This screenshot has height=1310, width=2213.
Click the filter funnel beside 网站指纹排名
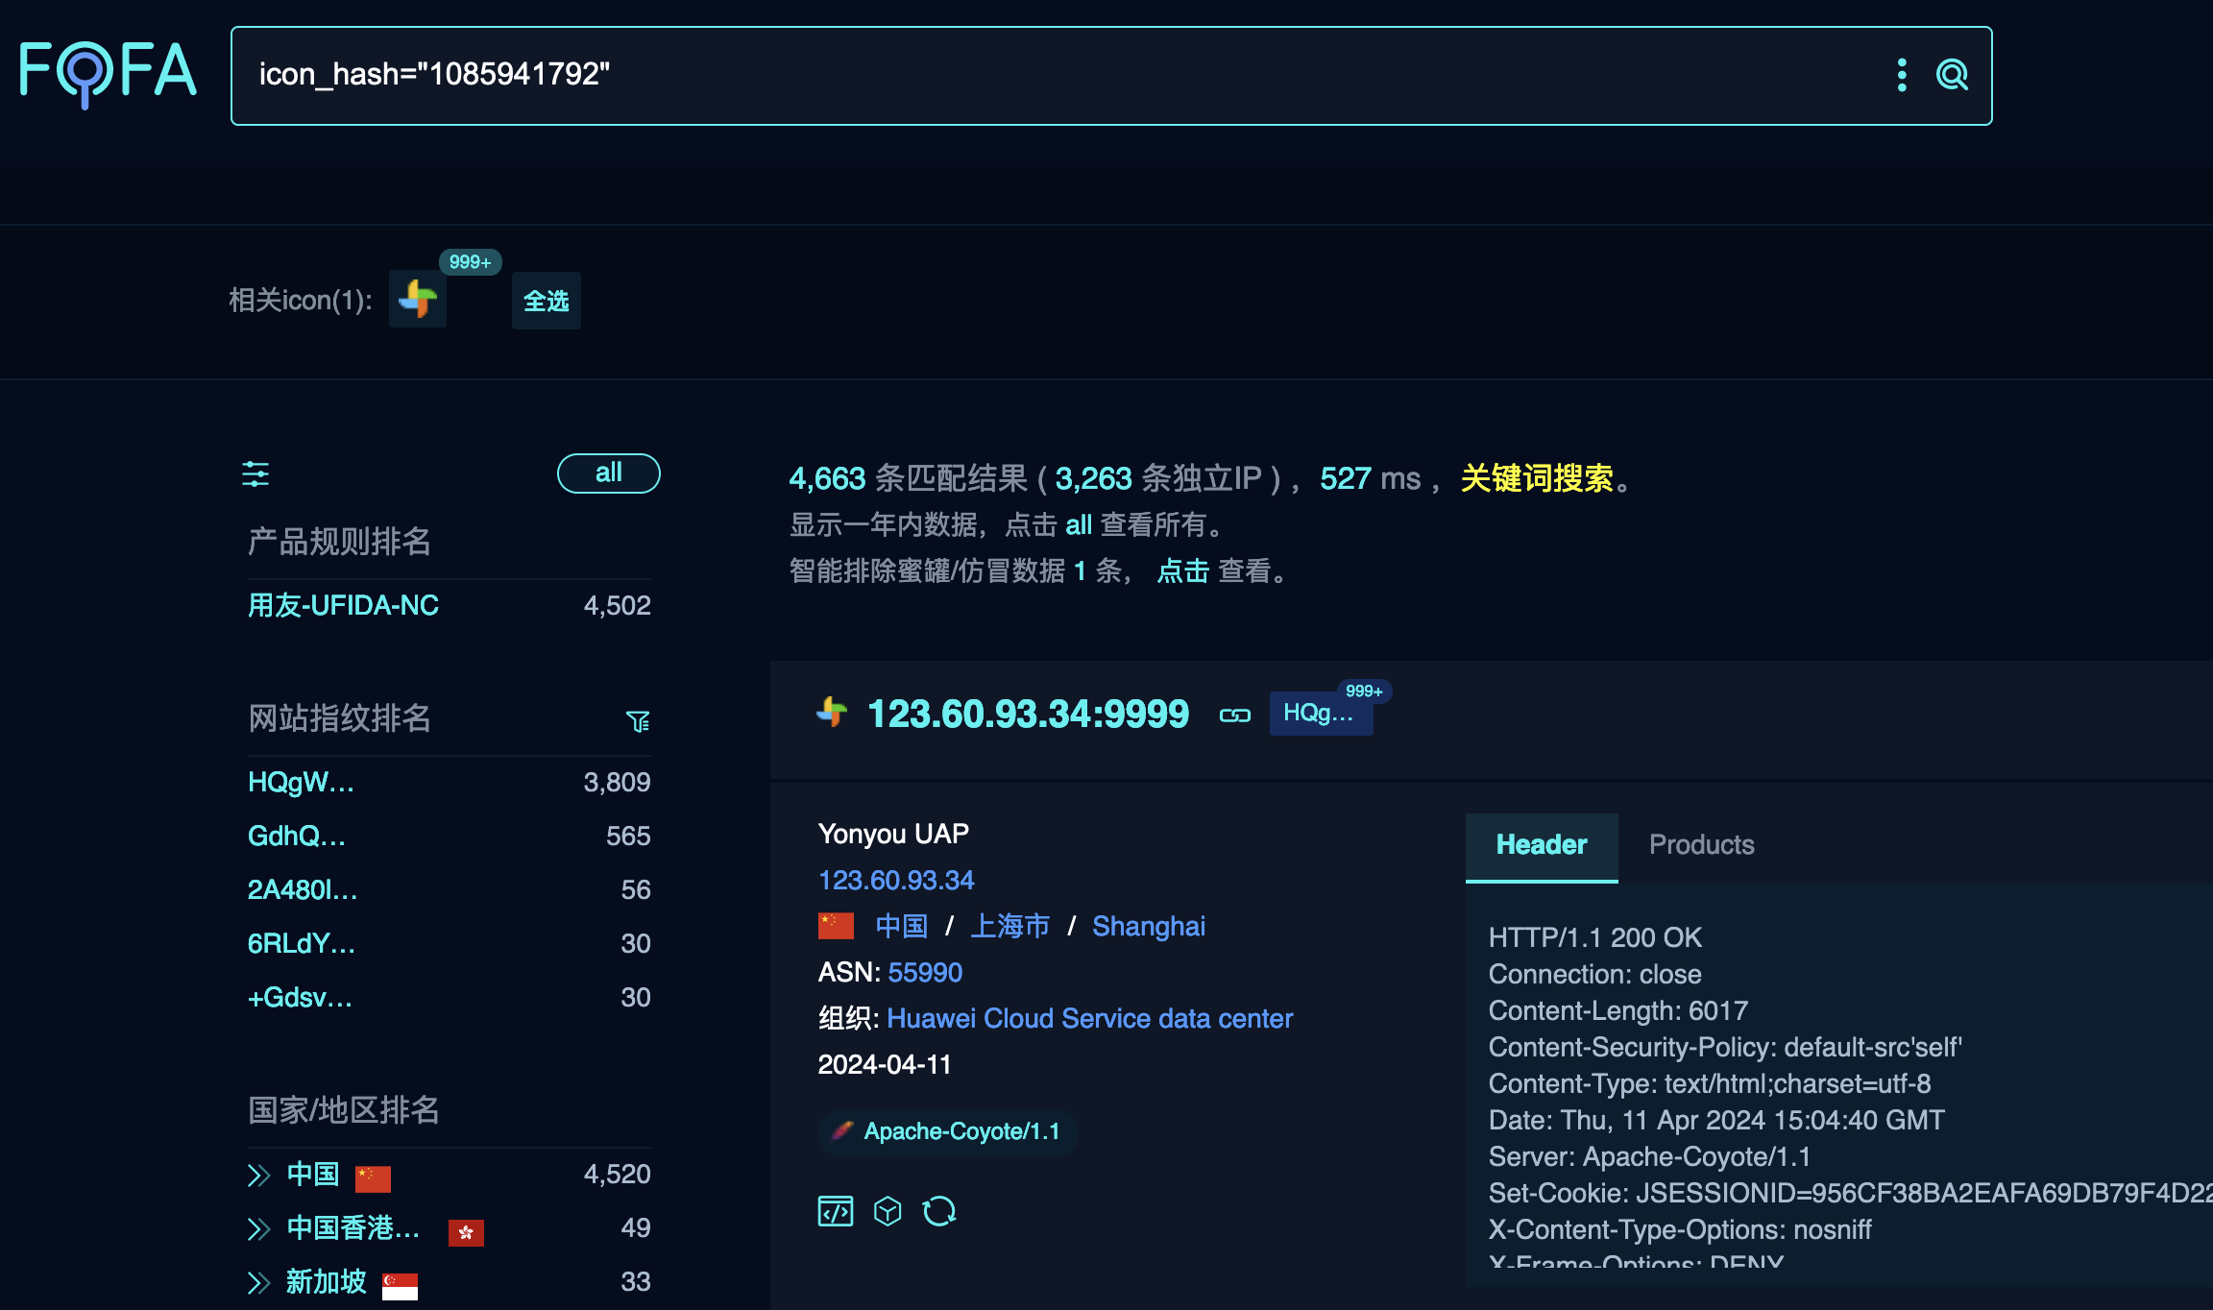640,721
